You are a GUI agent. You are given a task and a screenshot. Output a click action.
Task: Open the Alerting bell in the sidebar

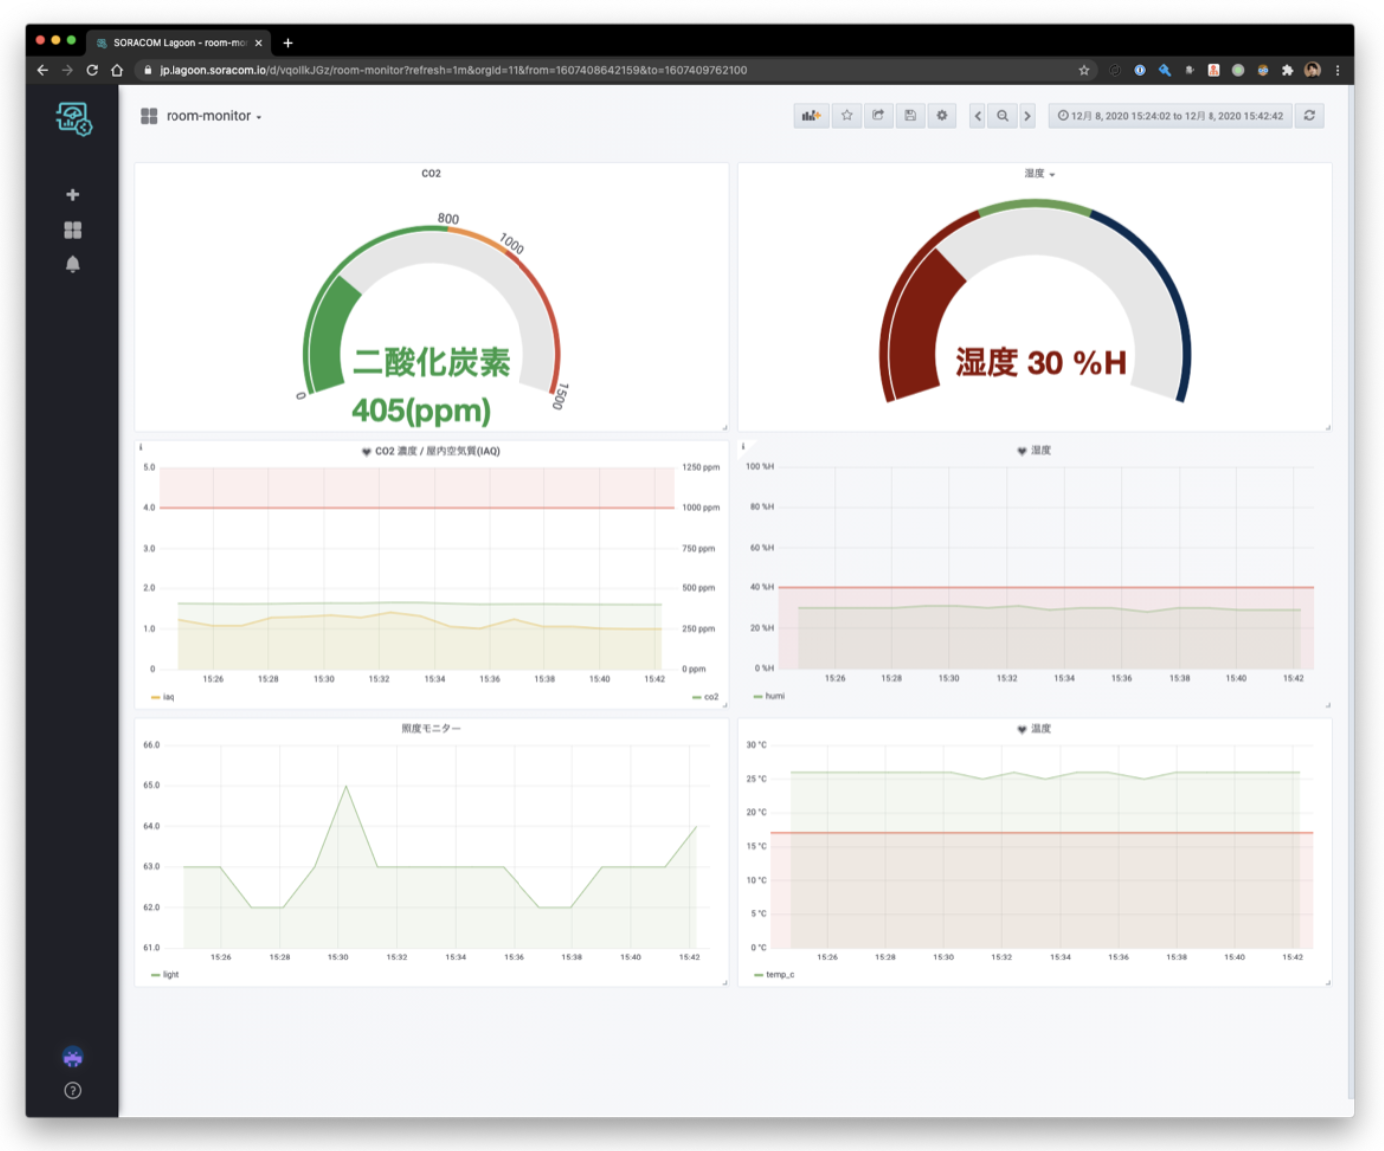72,263
